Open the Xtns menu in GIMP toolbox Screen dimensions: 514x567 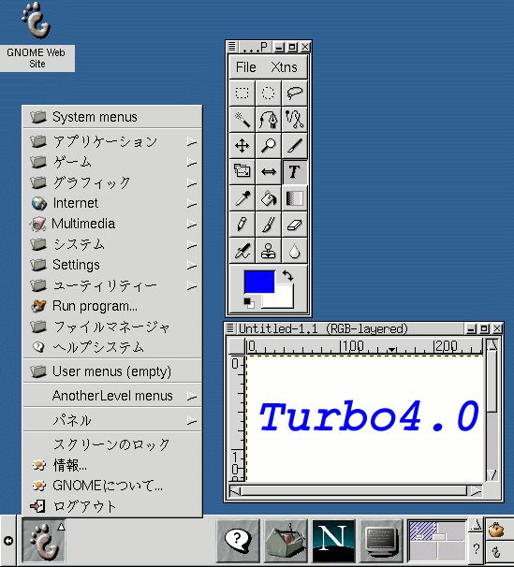click(x=284, y=67)
